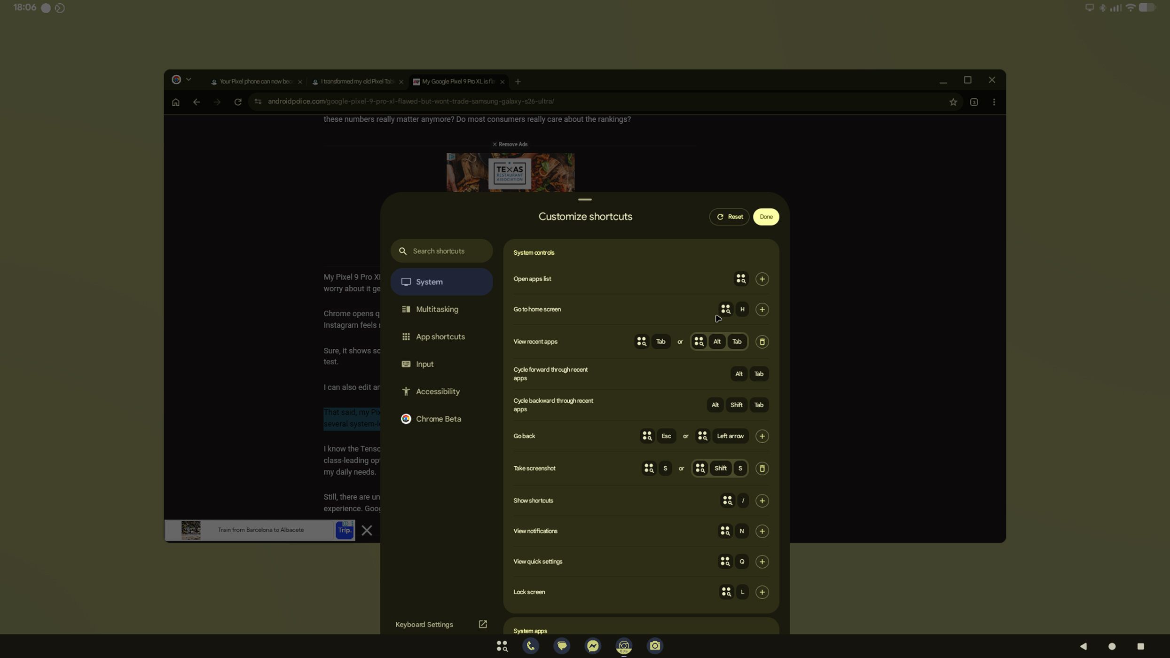Open the Multitasking category
The height and width of the screenshot is (658, 1170).
441,309
